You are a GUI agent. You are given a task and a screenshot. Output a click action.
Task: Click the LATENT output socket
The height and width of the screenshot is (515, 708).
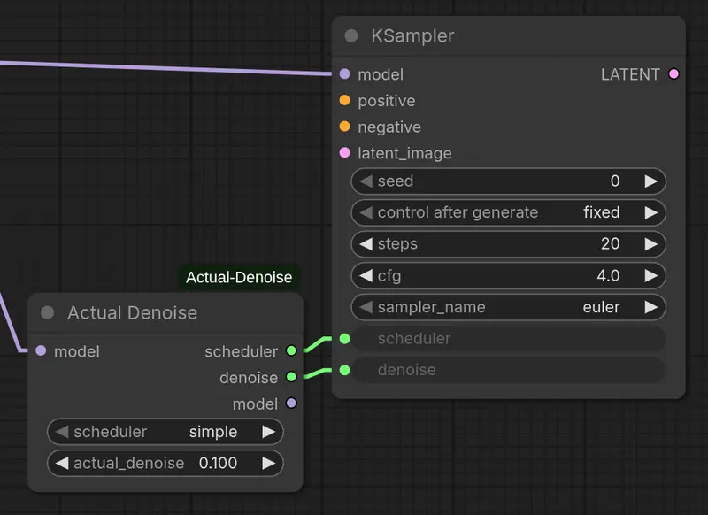point(673,74)
